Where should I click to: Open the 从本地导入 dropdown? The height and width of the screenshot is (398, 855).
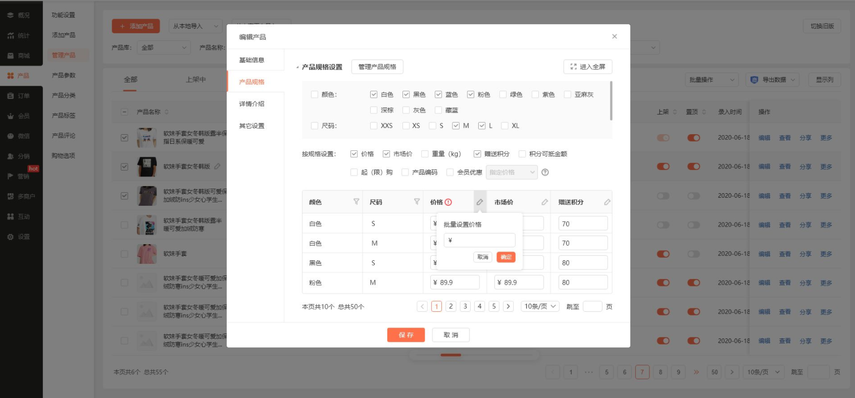click(x=195, y=26)
